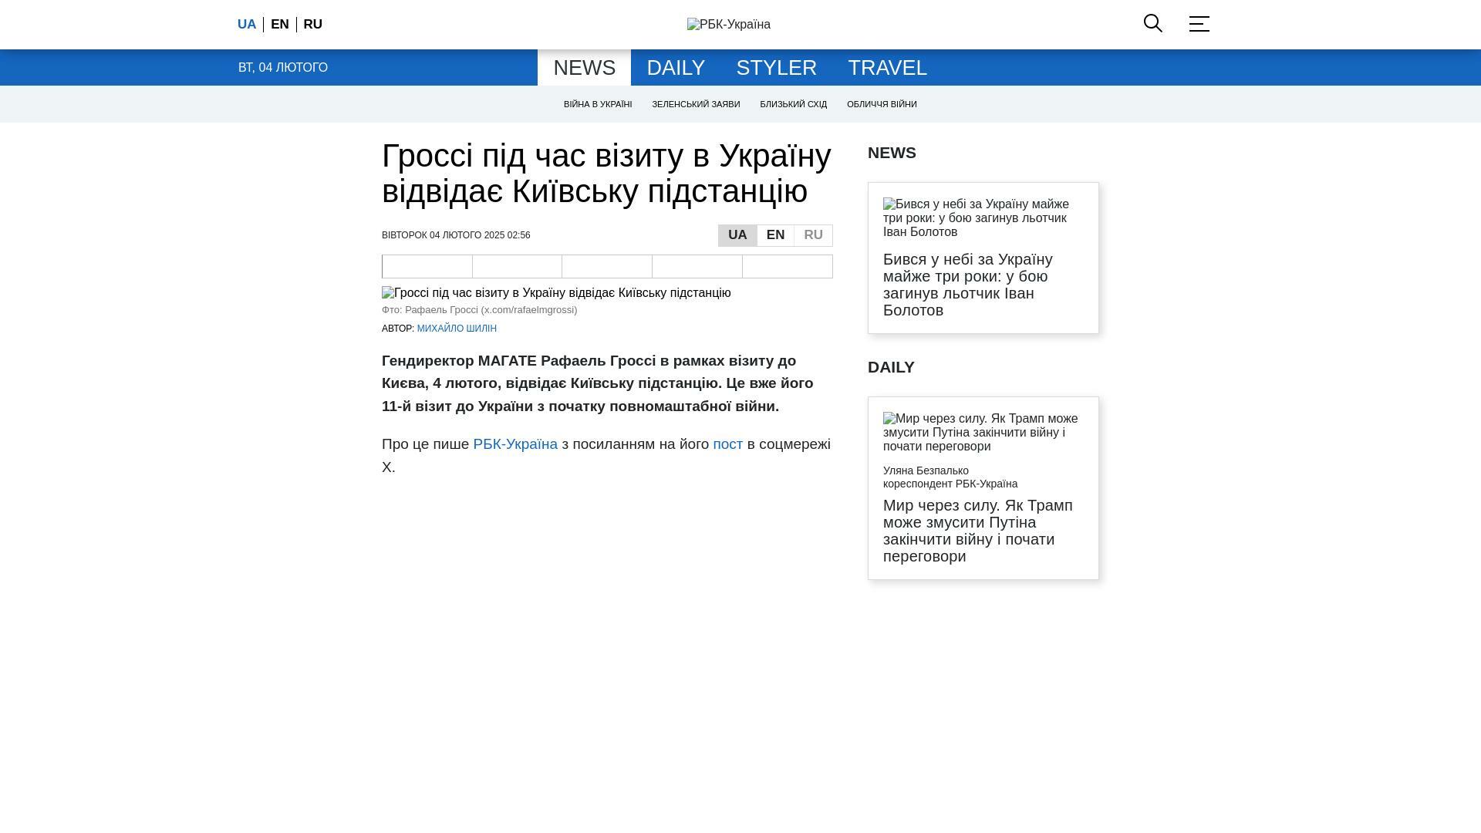Open the БЛИЗЬКИЙ СХІД topic
Image resolution: width=1481 pixels, height=833 pixels.
point(793,104)
